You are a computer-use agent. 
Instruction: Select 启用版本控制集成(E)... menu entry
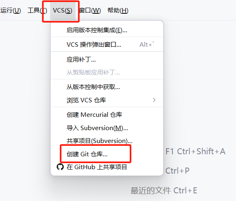coord(107,30)
